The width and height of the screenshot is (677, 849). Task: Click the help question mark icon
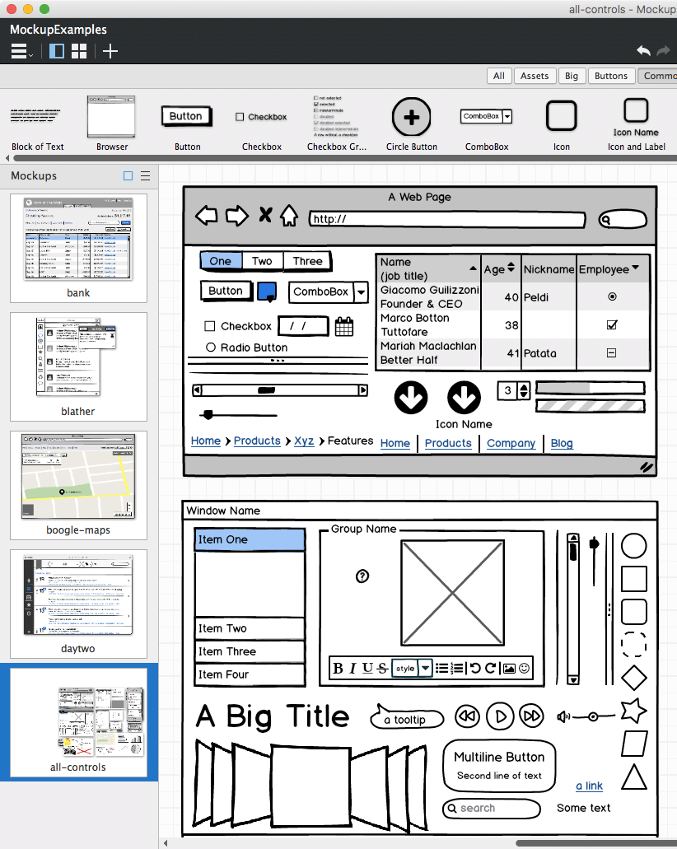tap(362, 576)
